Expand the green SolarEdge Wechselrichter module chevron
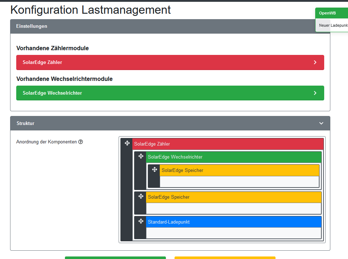The height and width of the screenshot is (259, 348). click(x=315, y=93)
